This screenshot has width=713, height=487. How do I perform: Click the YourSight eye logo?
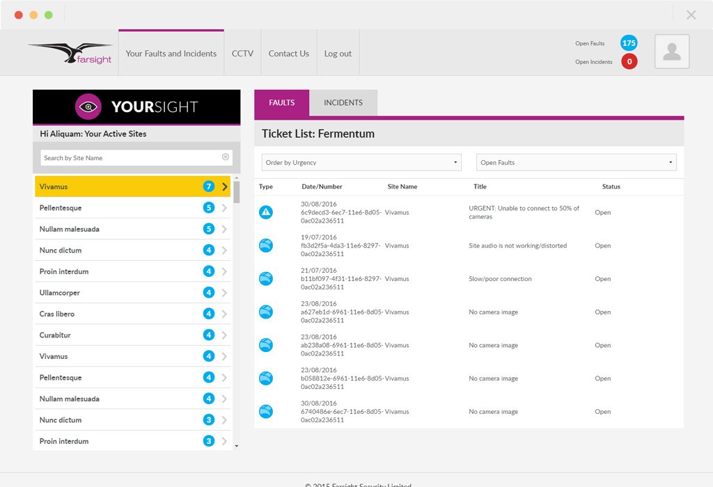[88, 105]
